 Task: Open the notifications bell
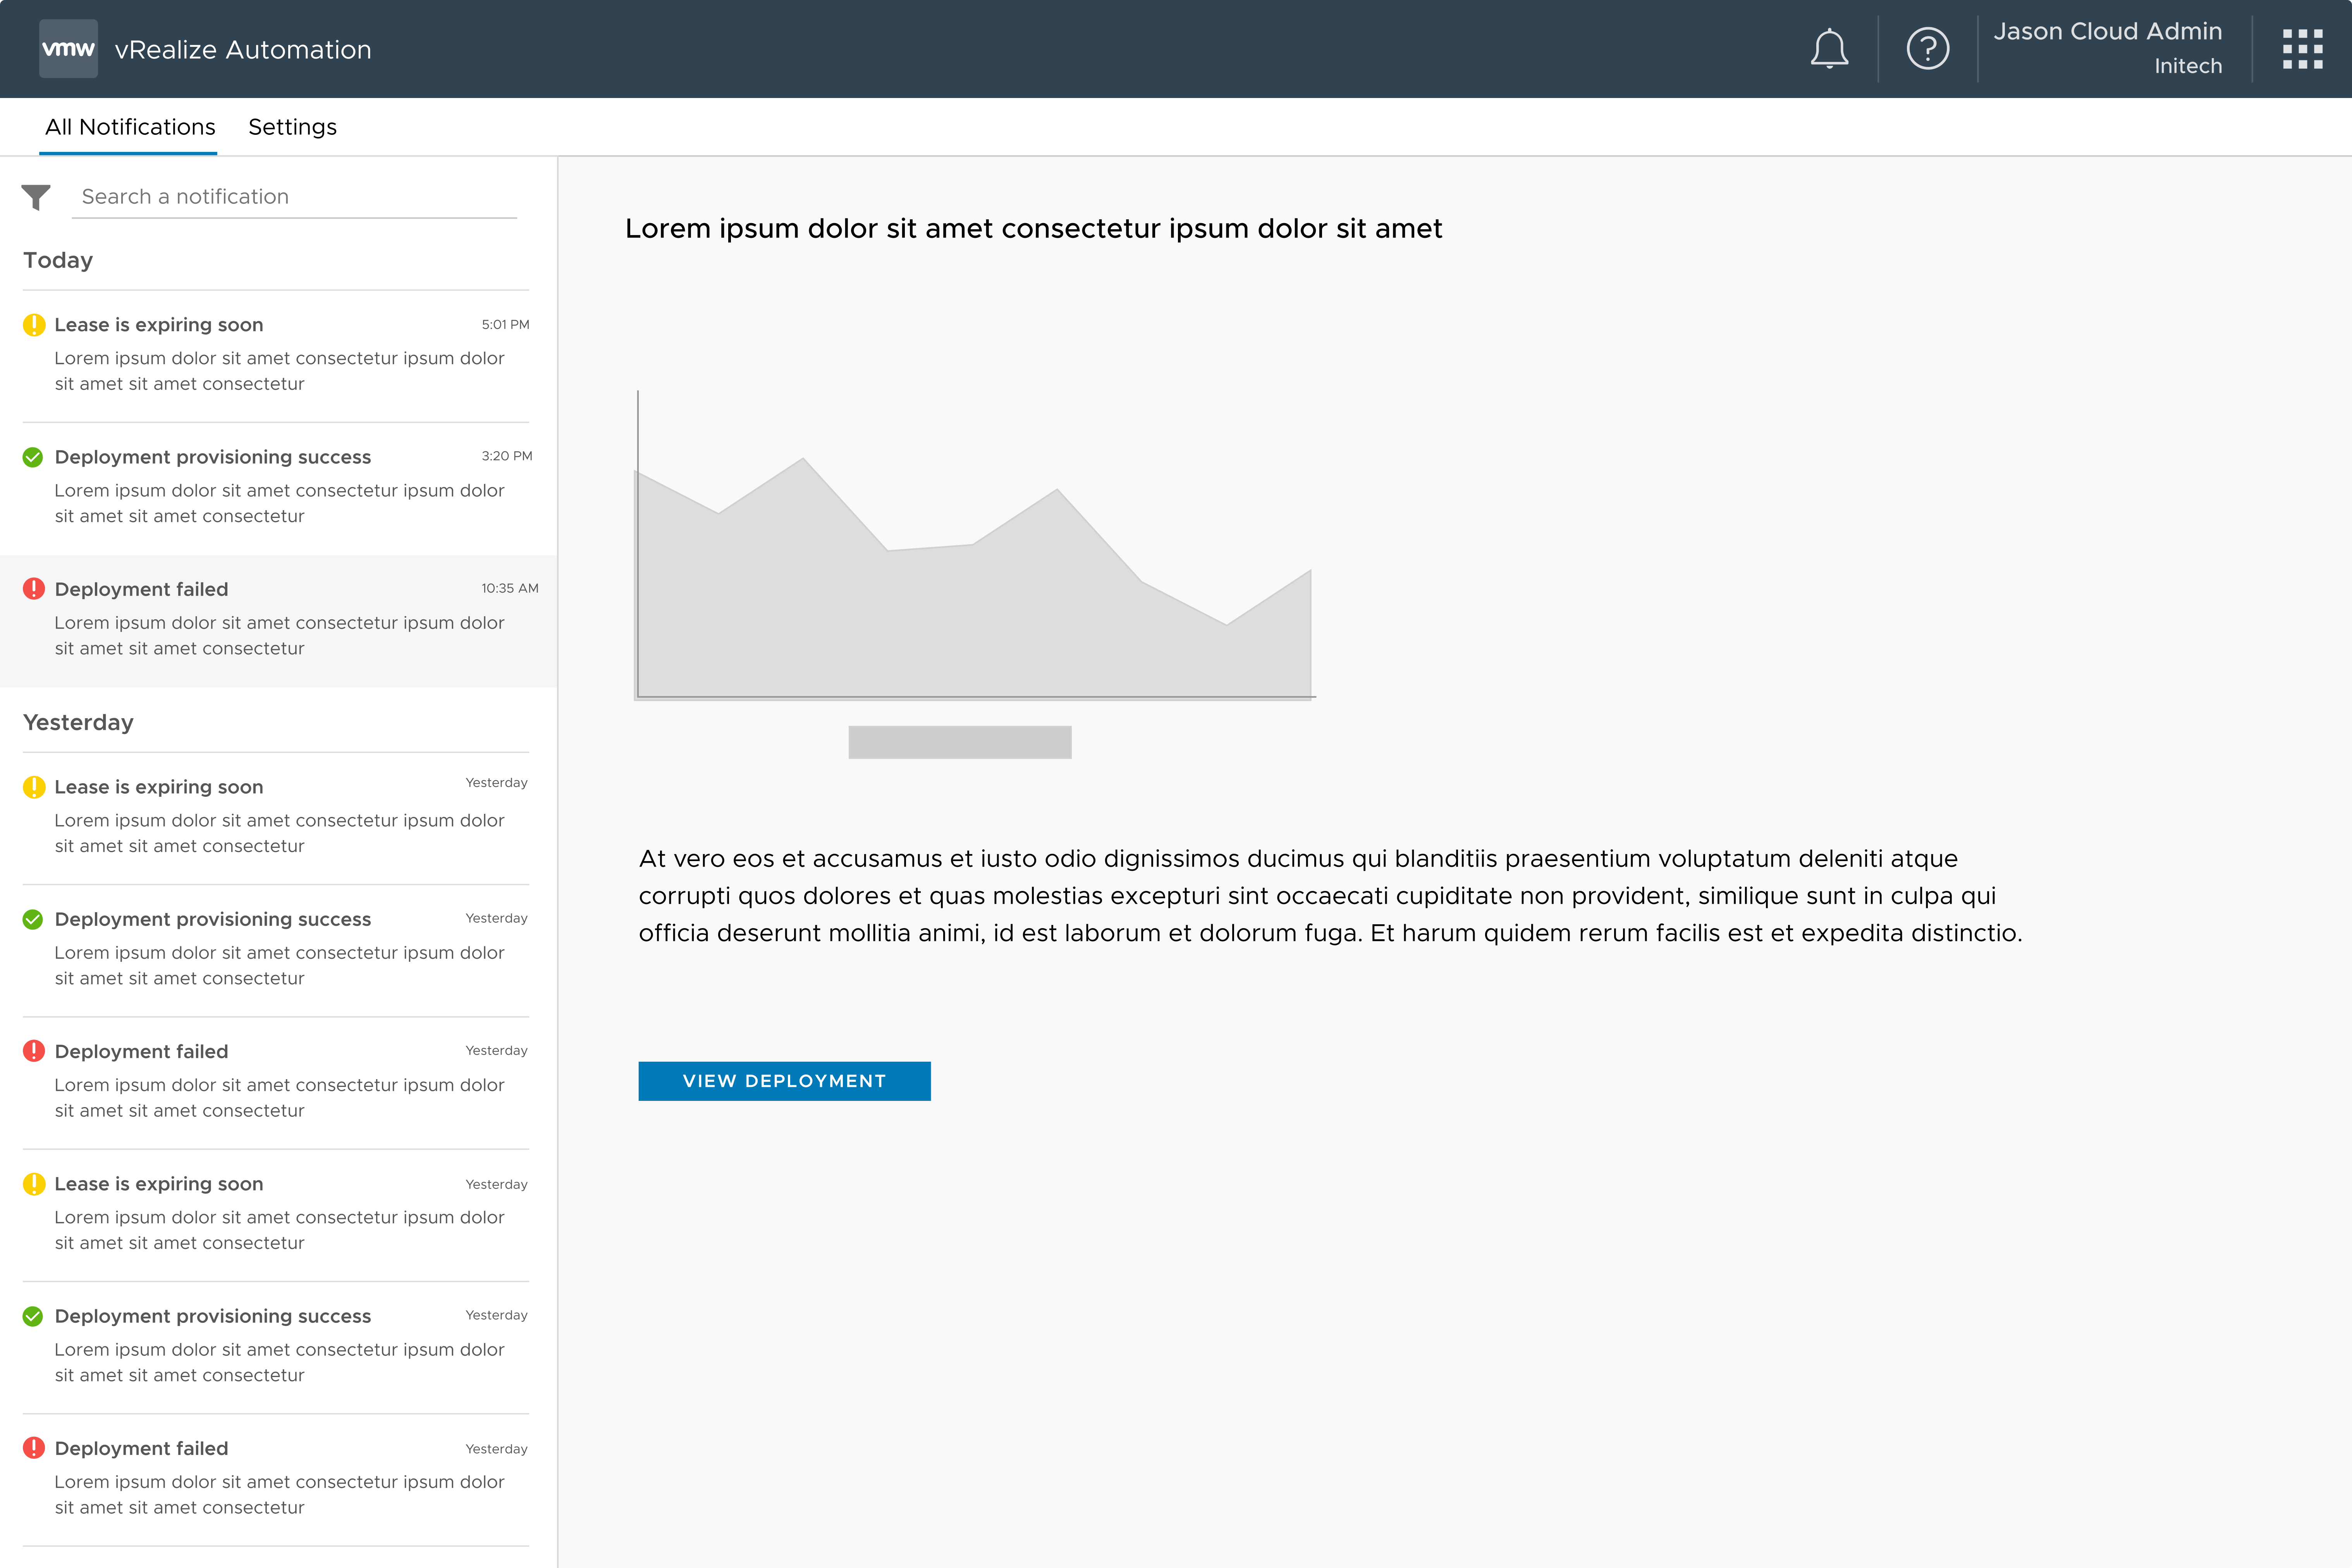[x=1829, y=48]
